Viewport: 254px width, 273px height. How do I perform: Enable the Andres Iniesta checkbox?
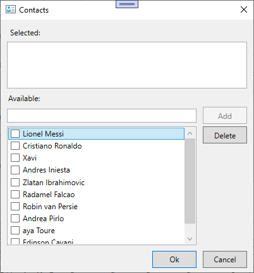pyautogui.click(x=15, y=170)
